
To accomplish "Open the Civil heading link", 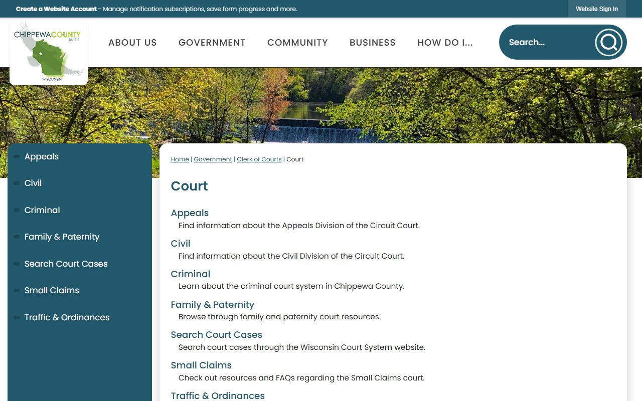I will 181,244.
